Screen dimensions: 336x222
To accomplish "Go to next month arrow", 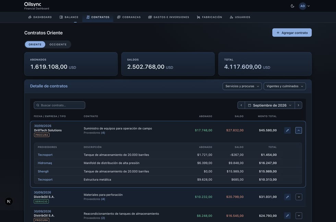I will tap(298, 105).
